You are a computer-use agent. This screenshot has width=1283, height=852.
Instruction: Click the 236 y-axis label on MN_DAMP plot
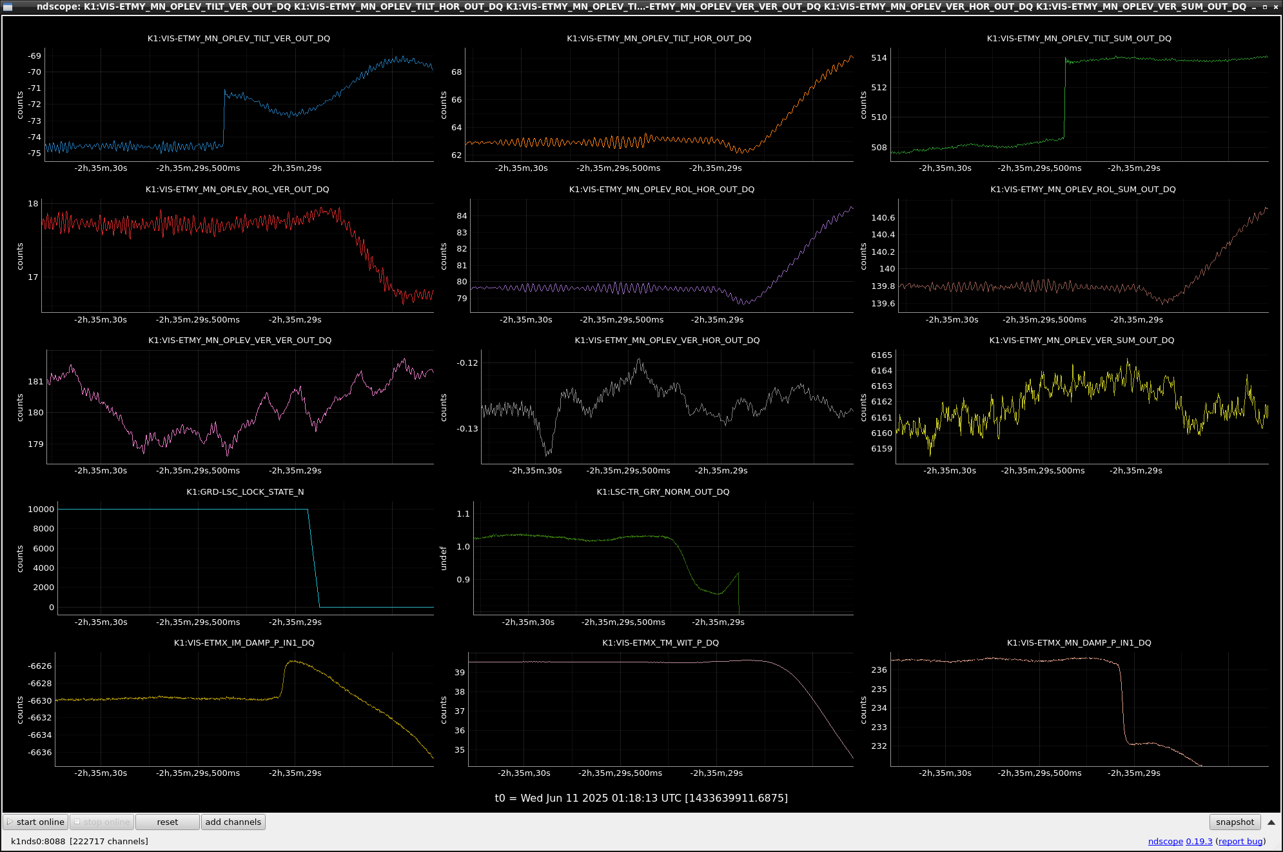pyautogui.click(x=879, y=669)
